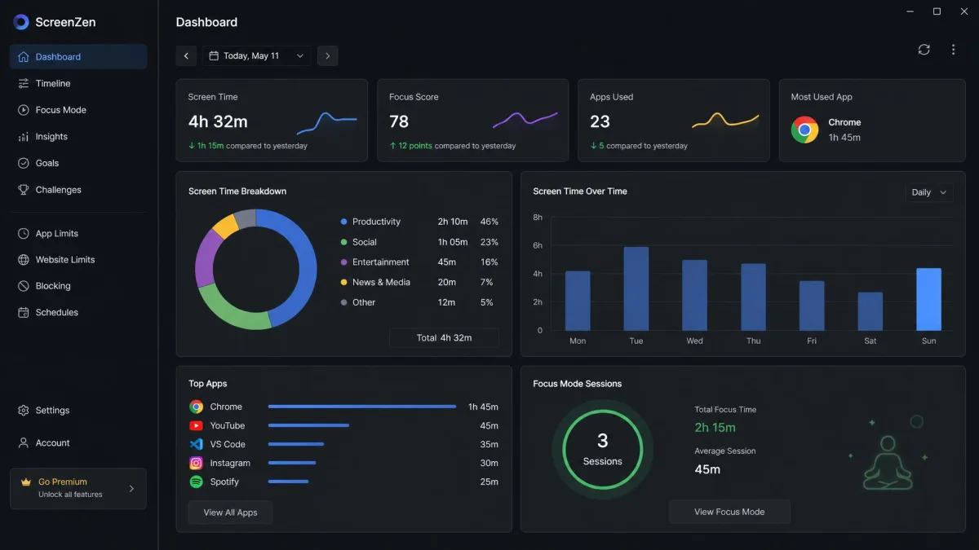979x550 pixels.
Task: Click the Settings gear icon
Action: pyautogui.click(x=23, y=411)
